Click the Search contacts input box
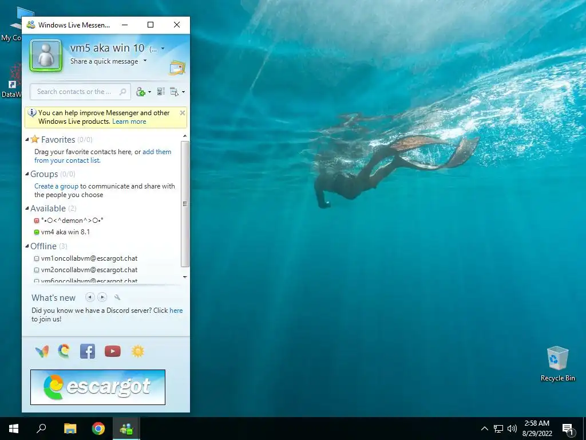The width and height of the screenshot is (586, 440). point(80,92)
